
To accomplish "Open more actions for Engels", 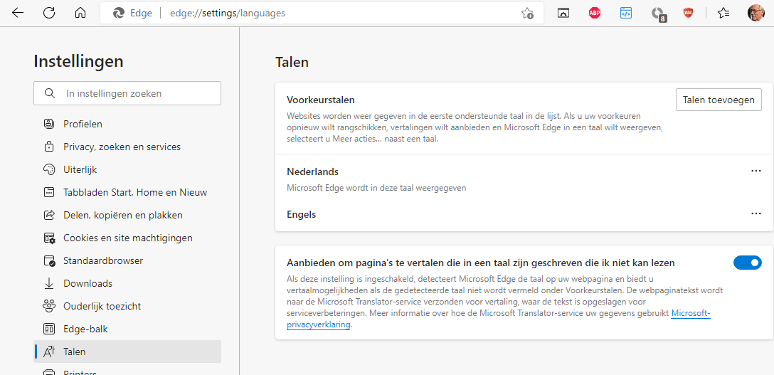I will (x=756, y=213).
